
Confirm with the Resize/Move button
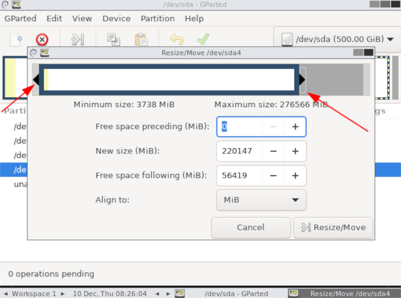coord(333,228)
